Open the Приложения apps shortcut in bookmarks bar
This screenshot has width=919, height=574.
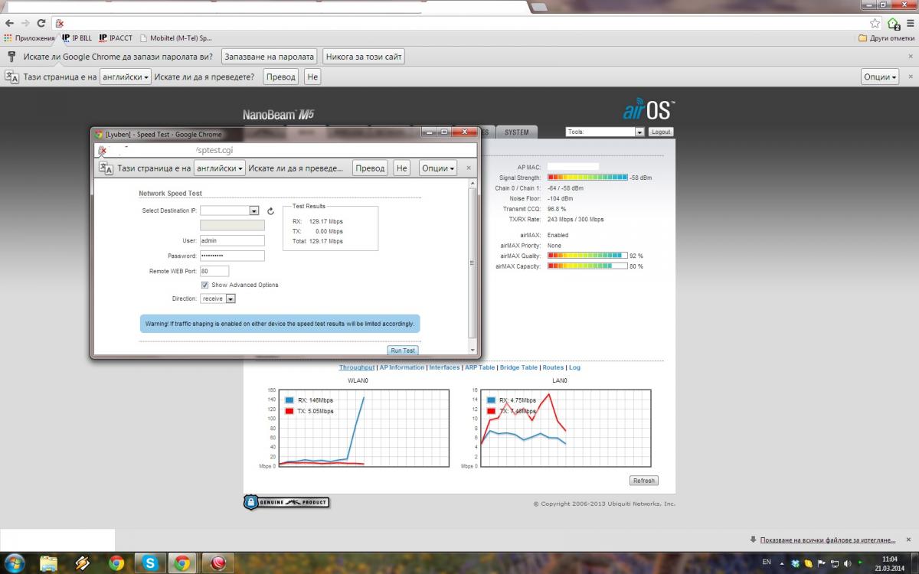[x=29, y=38]
